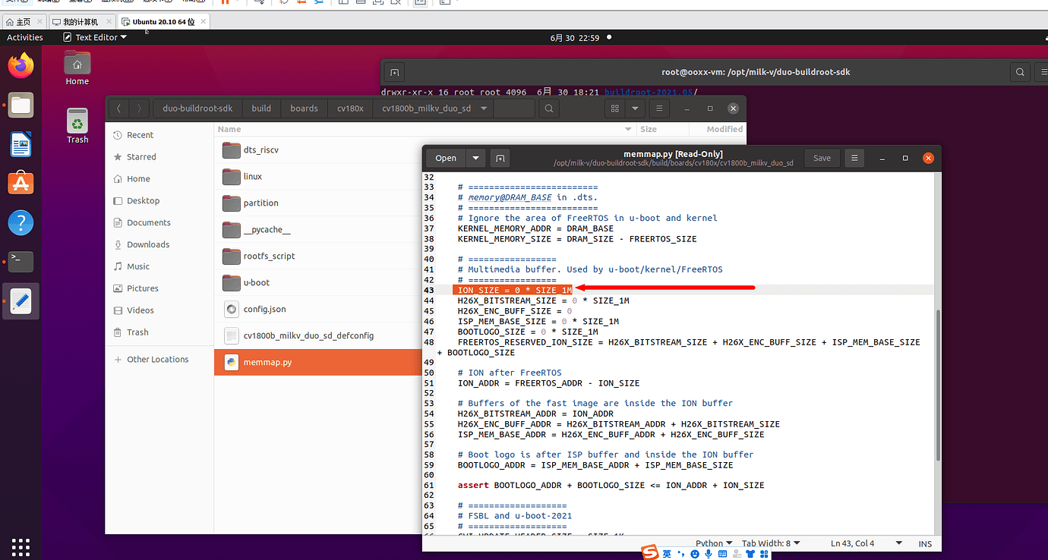Open gedit's hamburger menu
The width and height of the screenshot is (1048, 560).
[x=854, y=158]
